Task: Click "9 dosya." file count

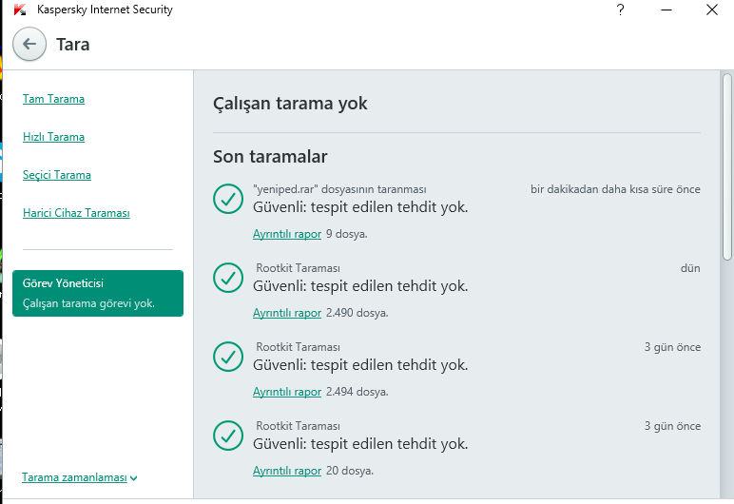Action: (x=347, y=234)
